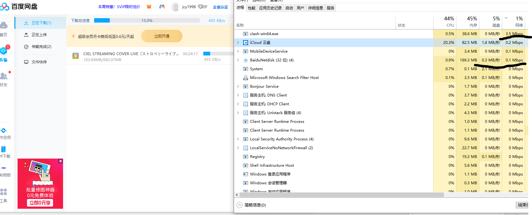Switch to the 服务 tab
The width and height of the screenshot is (532, 215).
[331, 8]
